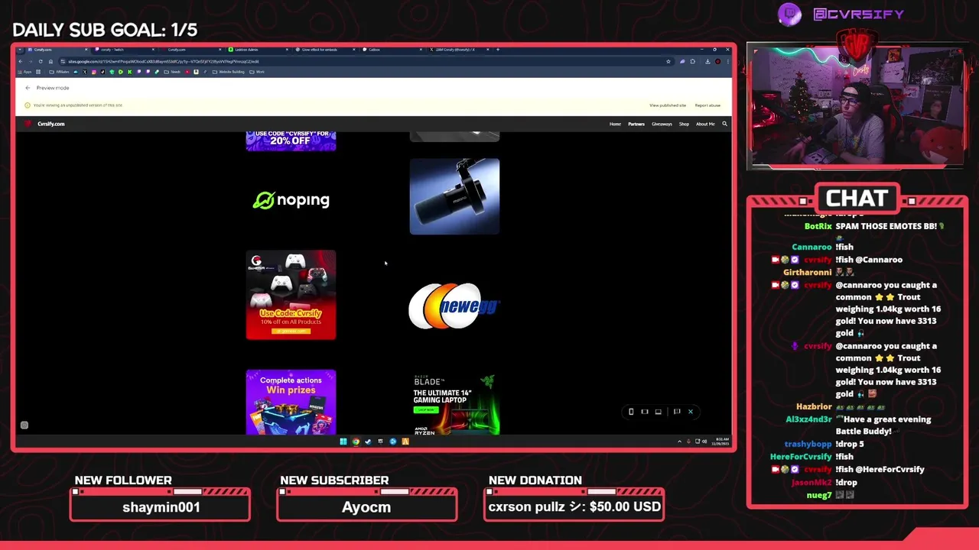Bookmark this page with the star icon
The image size is (979, 550).
pyautogui.click(x=668, y=61)
